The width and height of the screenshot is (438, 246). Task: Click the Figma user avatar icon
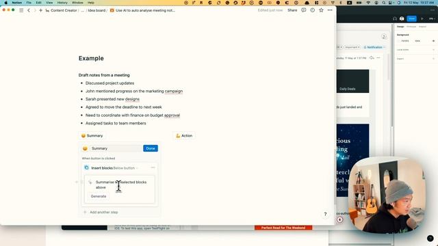[x=402, y=18]
